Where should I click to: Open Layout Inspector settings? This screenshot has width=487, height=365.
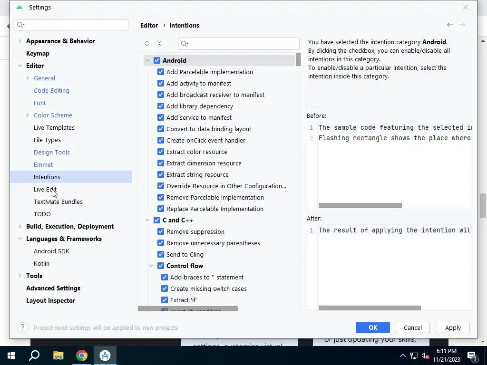[x=50, y=300]
